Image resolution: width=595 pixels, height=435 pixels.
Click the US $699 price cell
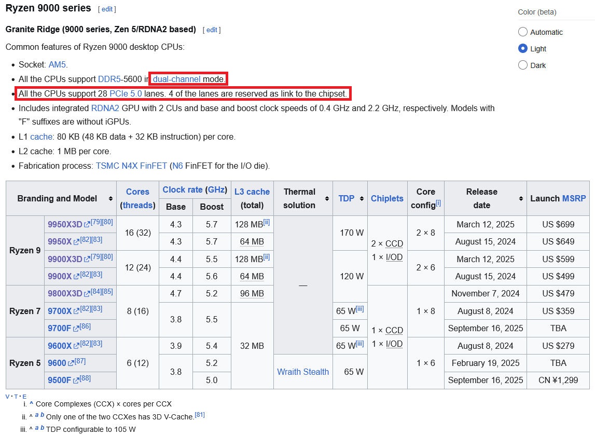558,224
